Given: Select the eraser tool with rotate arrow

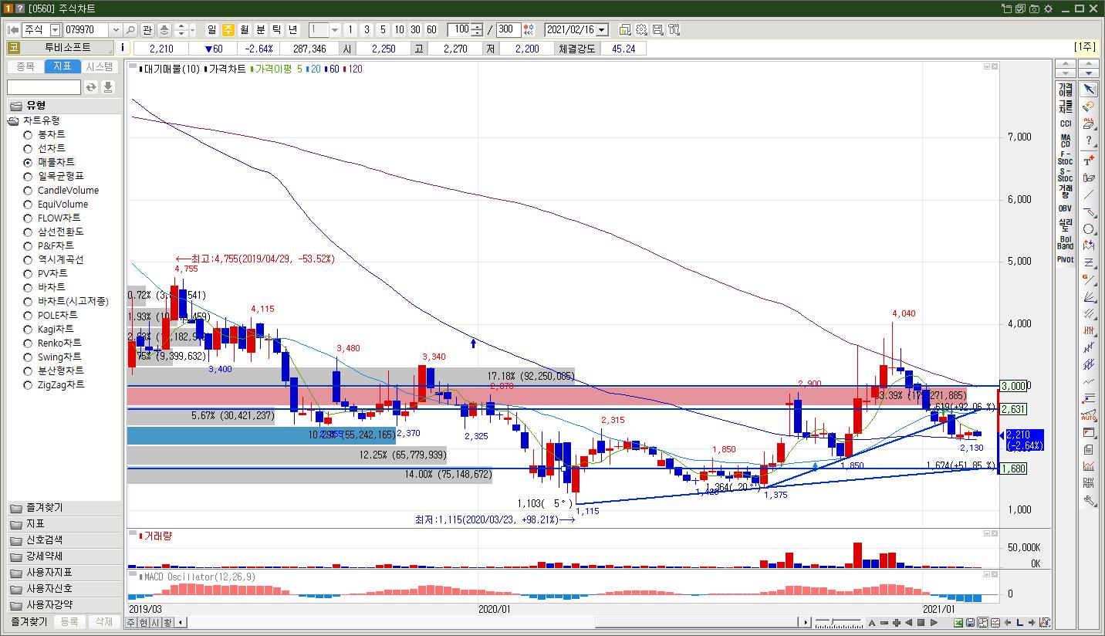Looking at the screenshot, I should pyautogui.click(x=1089, y=107).
